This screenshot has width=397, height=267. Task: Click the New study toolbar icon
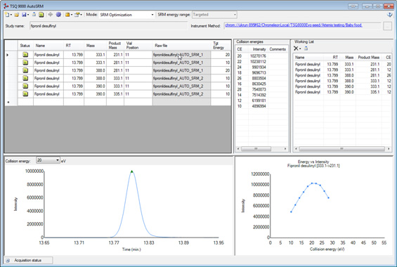click(x=7, y=15)
